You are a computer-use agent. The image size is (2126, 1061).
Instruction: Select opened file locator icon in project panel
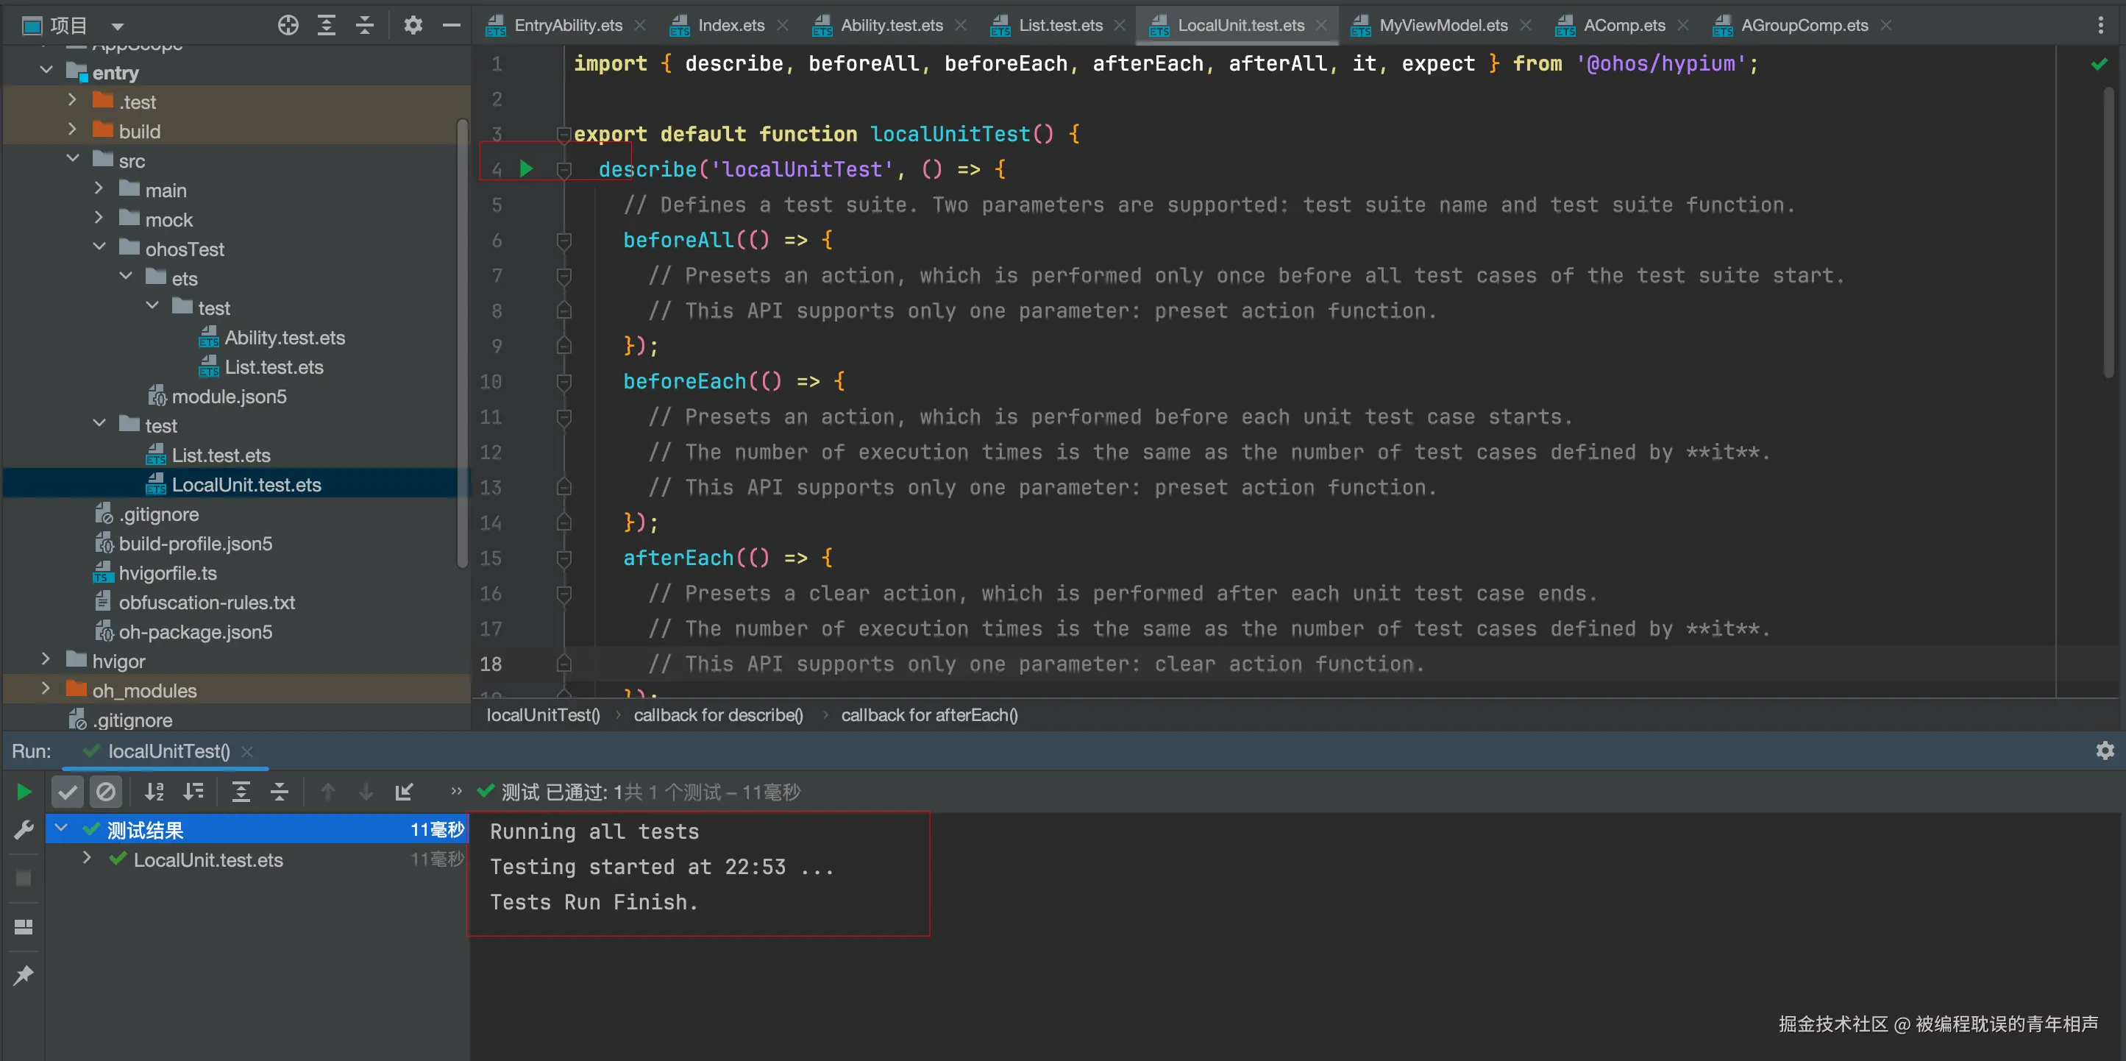(288, 26)
